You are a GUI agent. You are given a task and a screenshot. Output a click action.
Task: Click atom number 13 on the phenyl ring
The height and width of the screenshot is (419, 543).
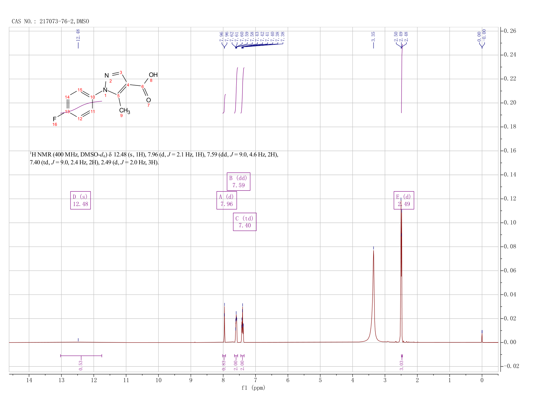point(67,112)
